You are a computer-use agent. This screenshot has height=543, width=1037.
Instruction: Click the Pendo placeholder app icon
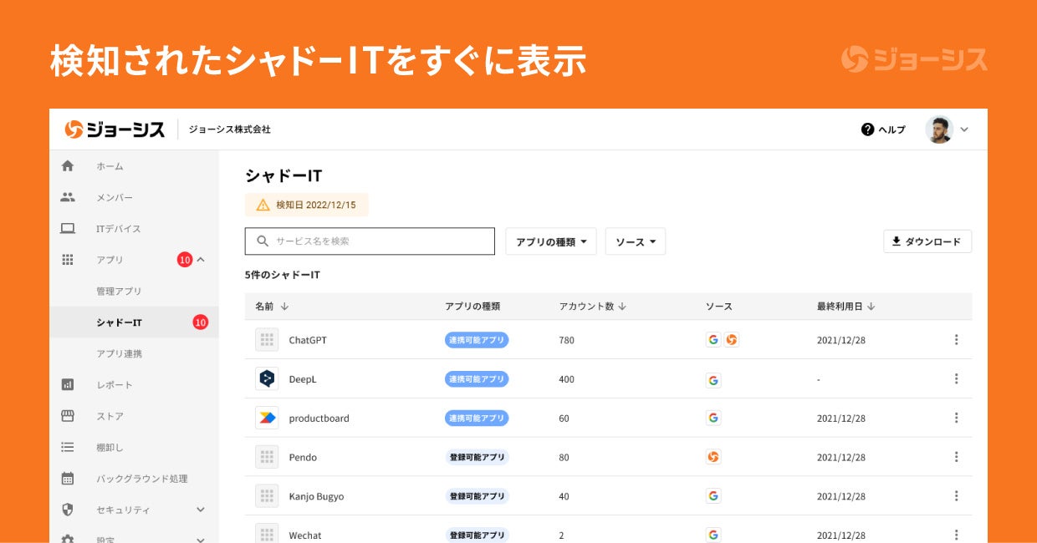267,457
